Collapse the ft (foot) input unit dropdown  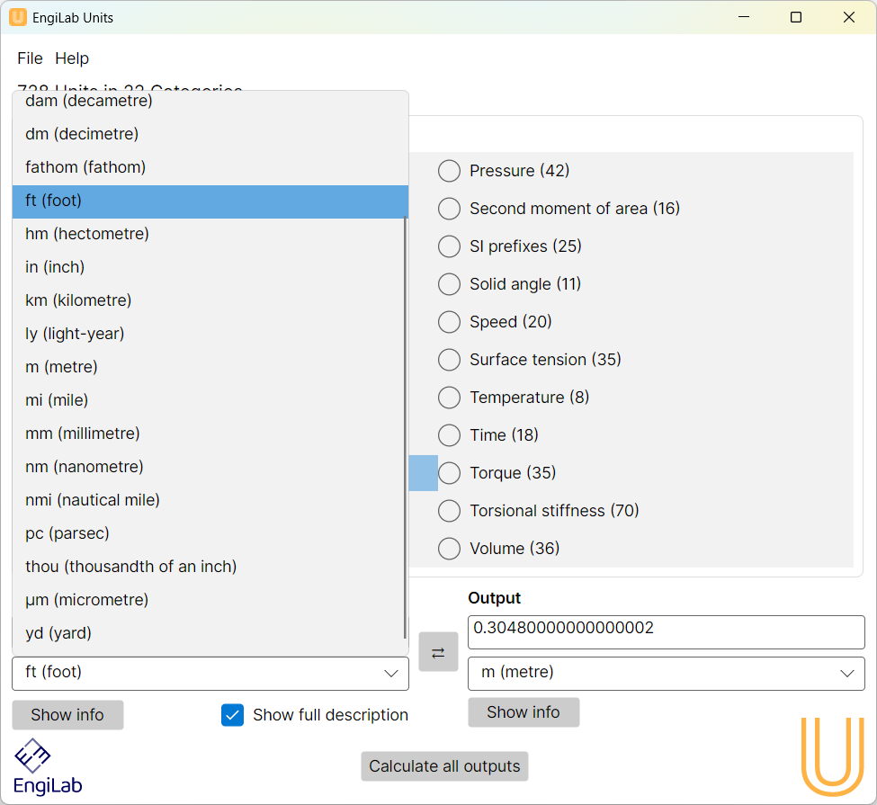pyautogui.click(x=210, y=673)
